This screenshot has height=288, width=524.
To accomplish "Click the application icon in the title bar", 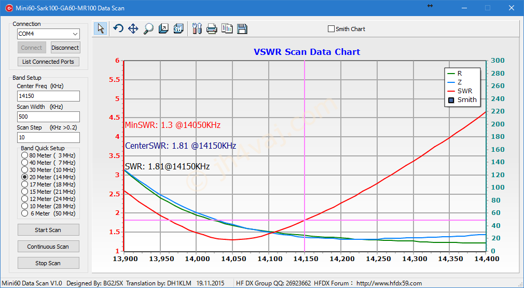I will click(x=8, y=8).
